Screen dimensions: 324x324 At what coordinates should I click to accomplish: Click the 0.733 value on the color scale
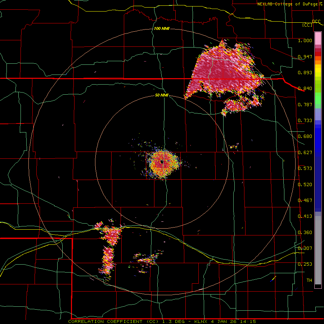point(305,121)
